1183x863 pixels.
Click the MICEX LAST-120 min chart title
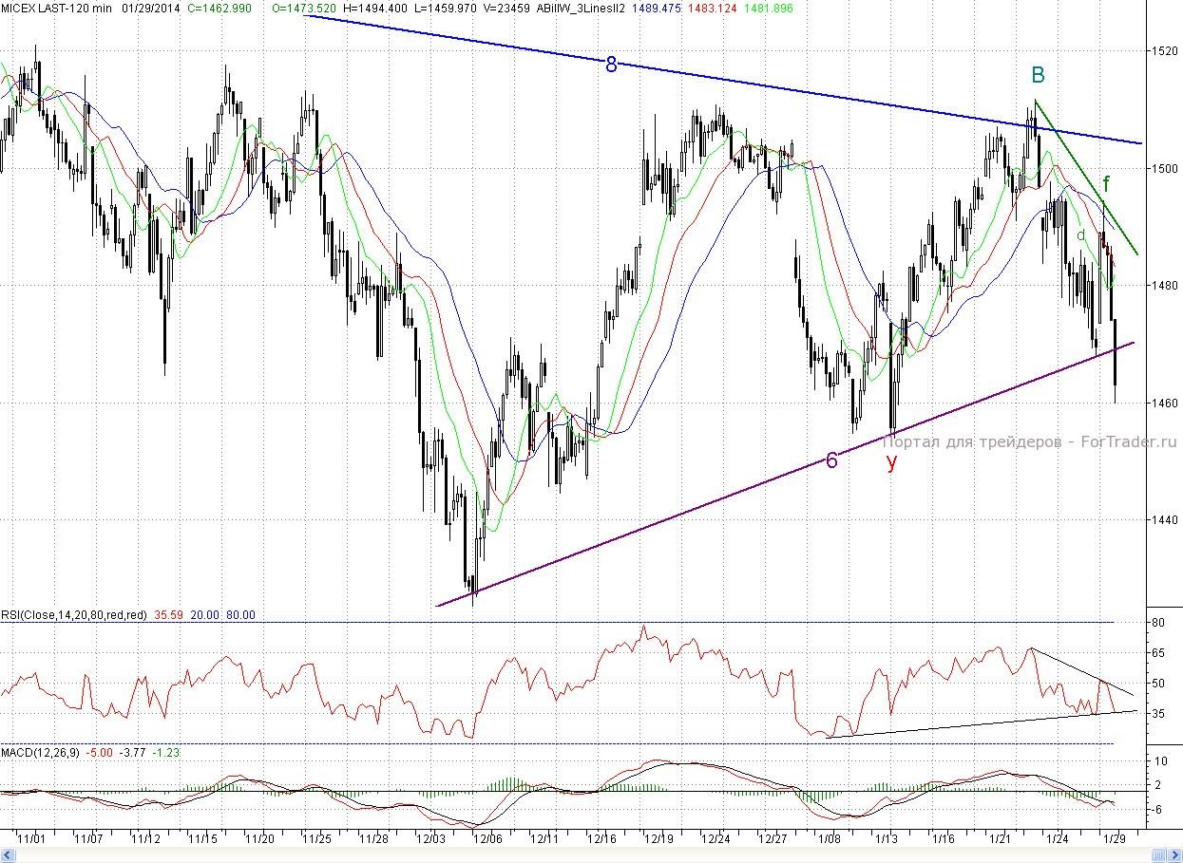pyautogui.click(x=56, y=8)
